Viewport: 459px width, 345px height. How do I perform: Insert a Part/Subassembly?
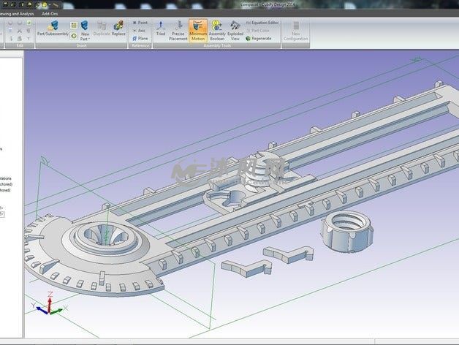tap(52, 29)
